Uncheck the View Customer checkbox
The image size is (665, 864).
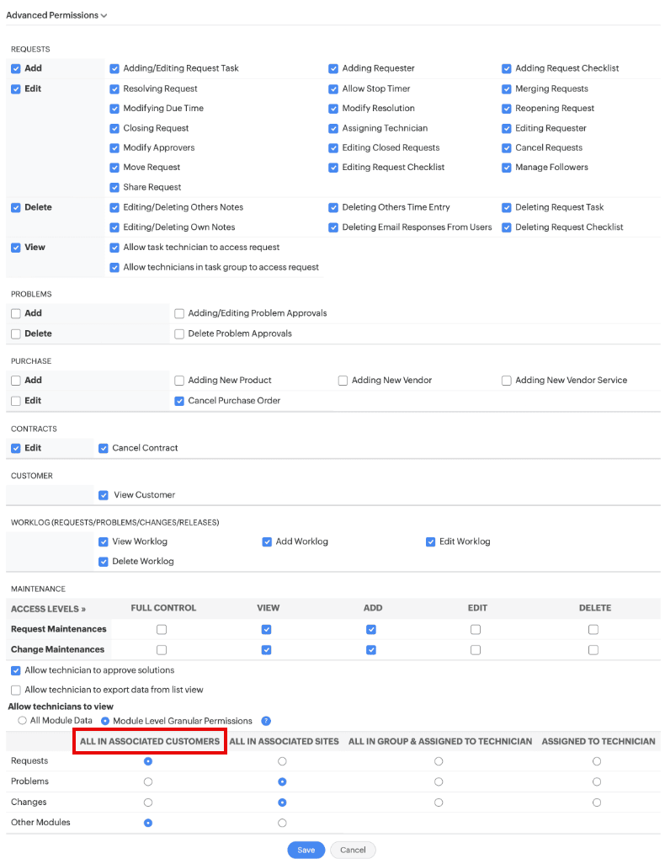click(104, 495)
